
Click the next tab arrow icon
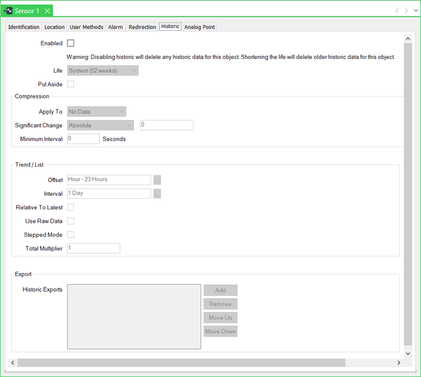[406, 11]
